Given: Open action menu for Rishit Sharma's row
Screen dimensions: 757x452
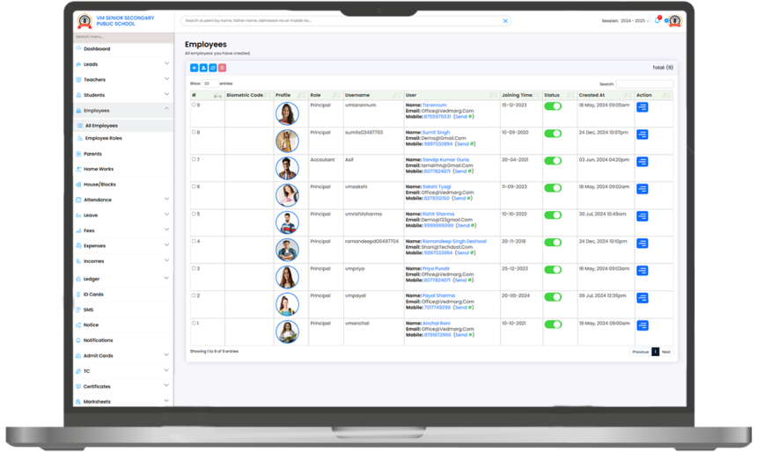Looking at the screenshot, I should click(x=642, y=216).
